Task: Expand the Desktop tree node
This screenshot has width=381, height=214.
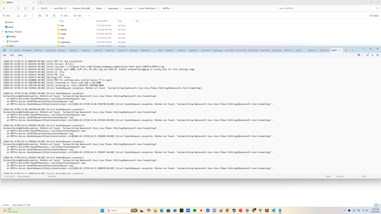Action: (x=4, y=36)
